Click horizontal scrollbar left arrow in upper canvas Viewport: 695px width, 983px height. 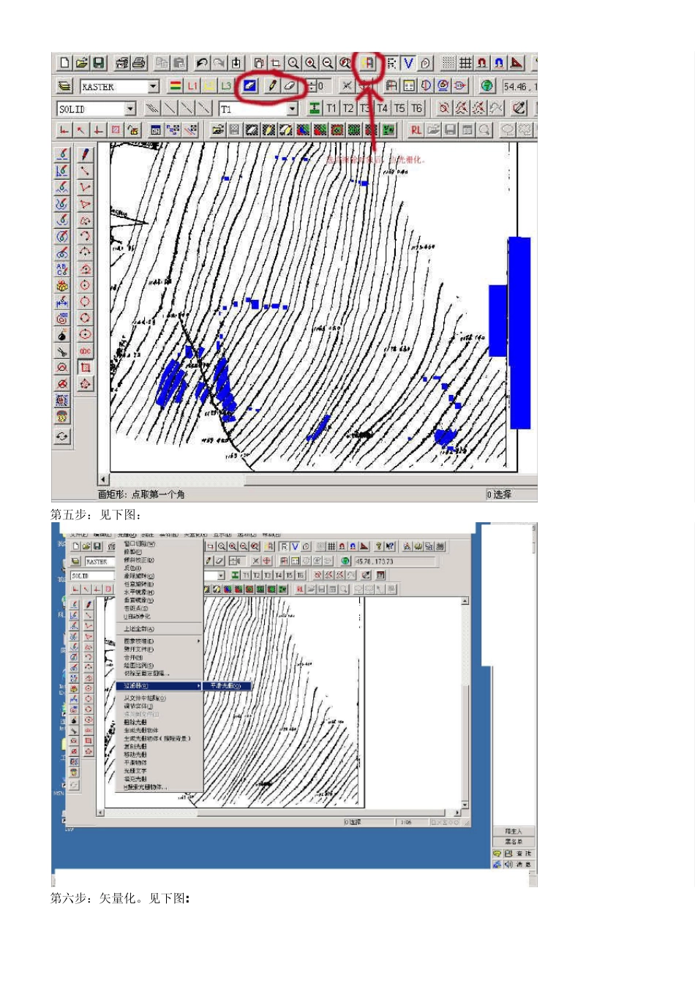[x=102, y=480]
